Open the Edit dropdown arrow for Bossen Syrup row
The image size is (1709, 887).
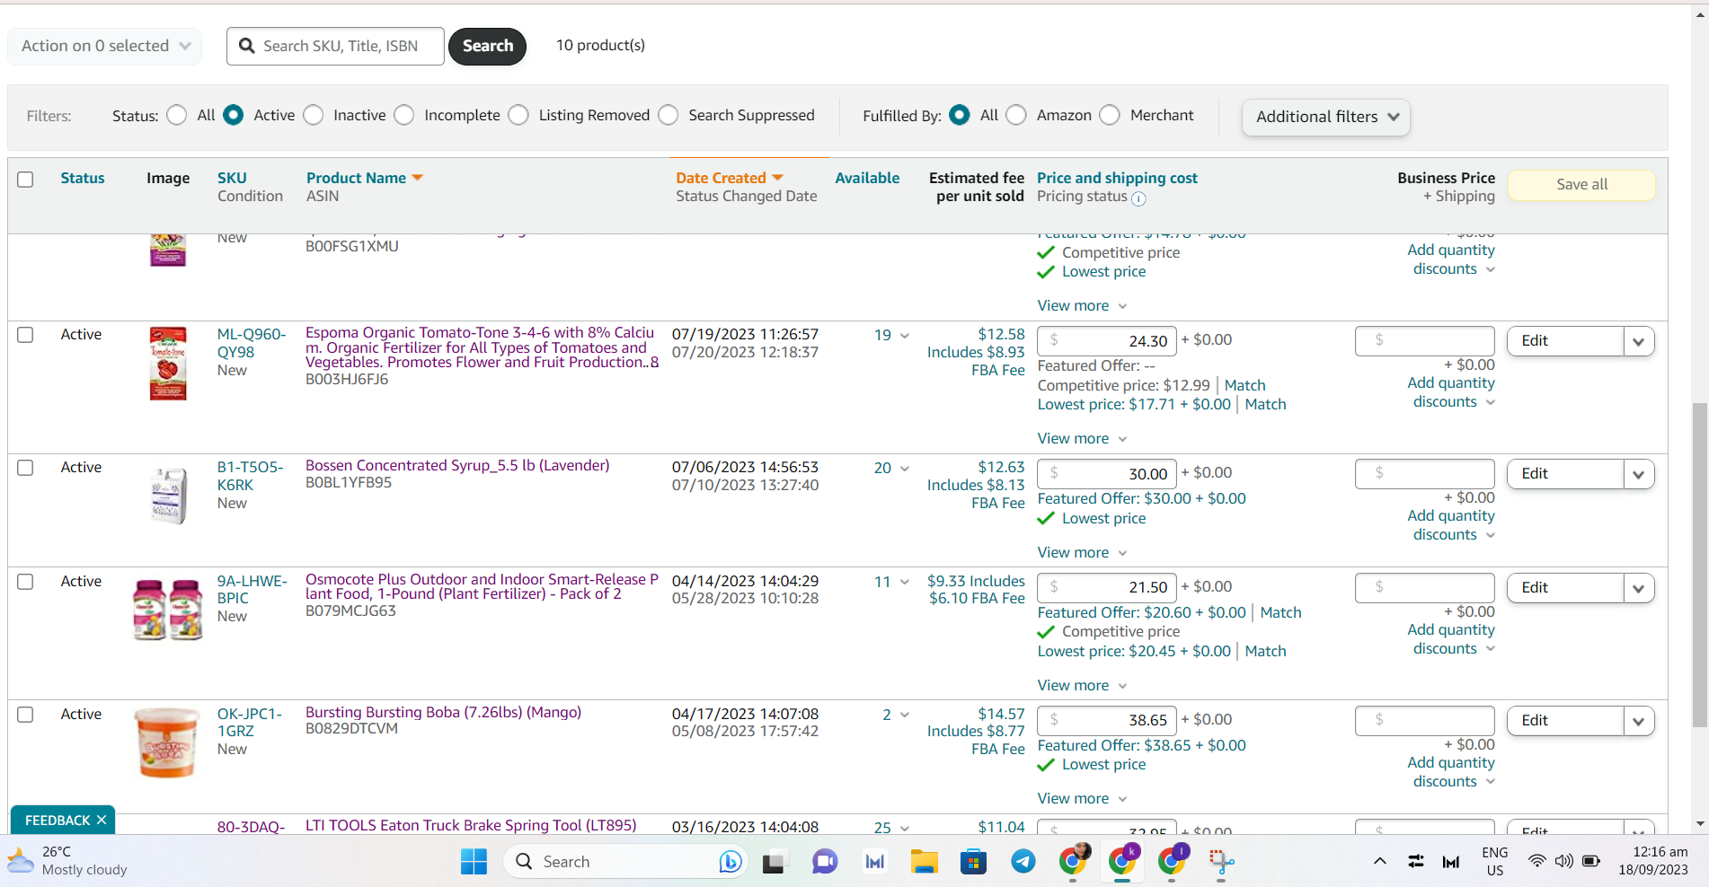[x=1639, y=474]
